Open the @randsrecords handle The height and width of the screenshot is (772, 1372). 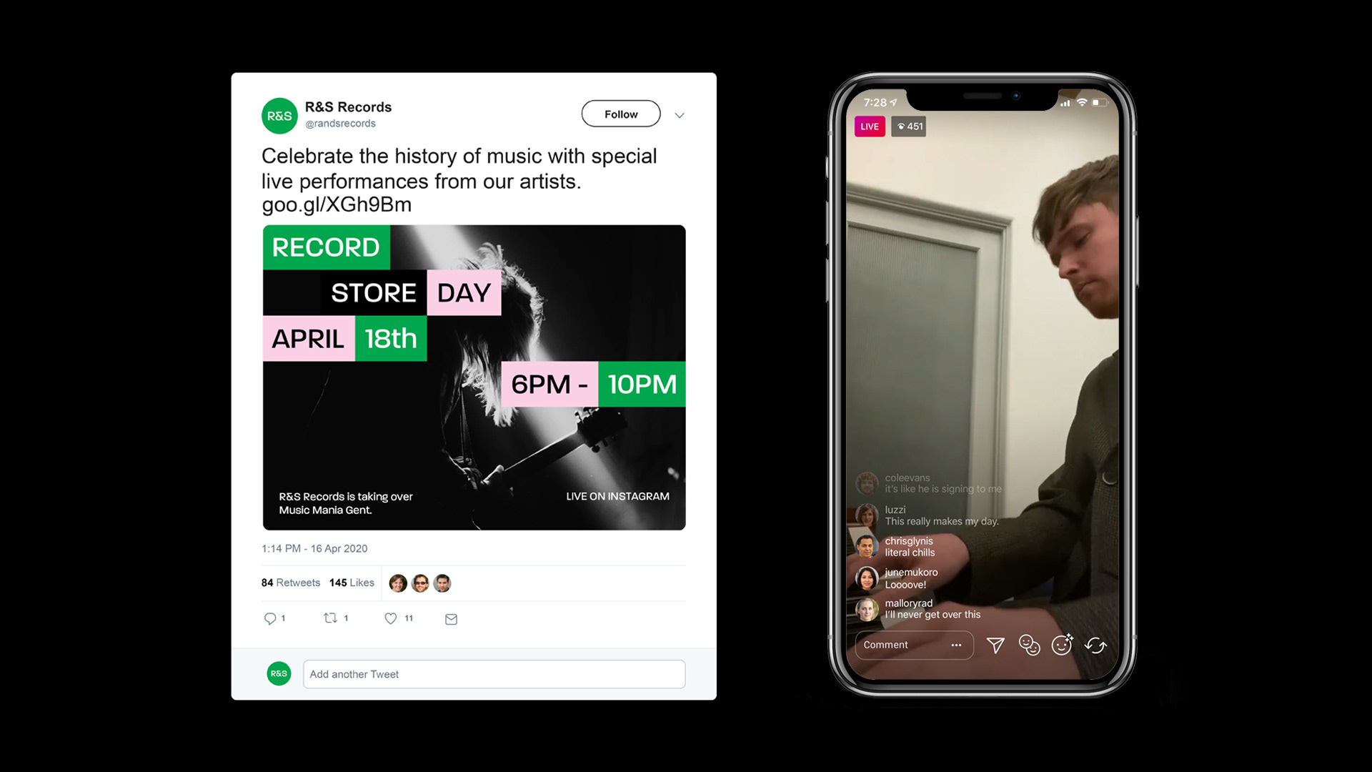click(x=340, y=124)
